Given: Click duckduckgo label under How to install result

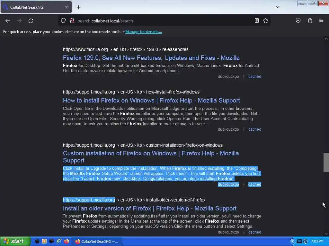Looking at the screenshot, I should click(x=228, y=129).
